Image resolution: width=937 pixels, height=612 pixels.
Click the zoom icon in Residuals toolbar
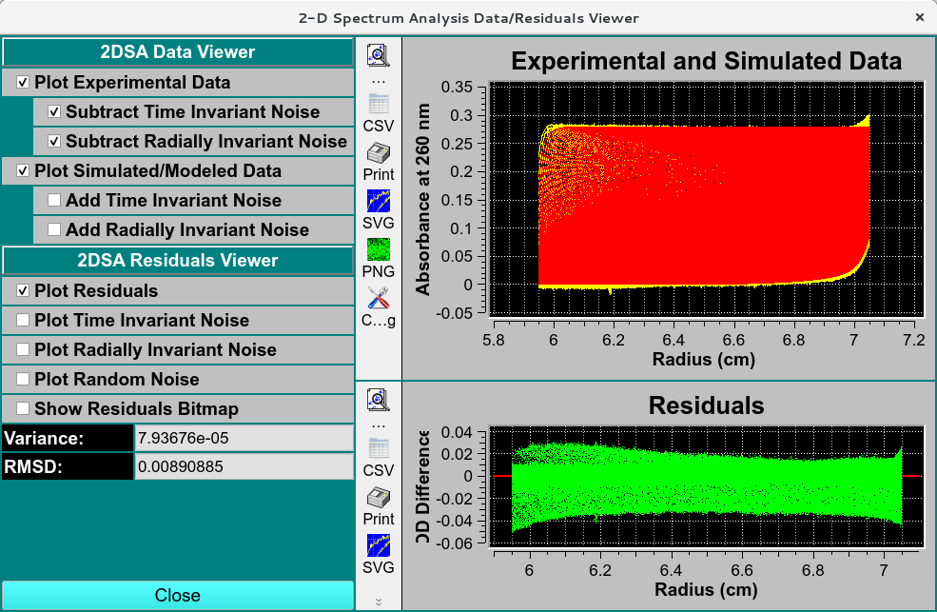click(379, 400)
